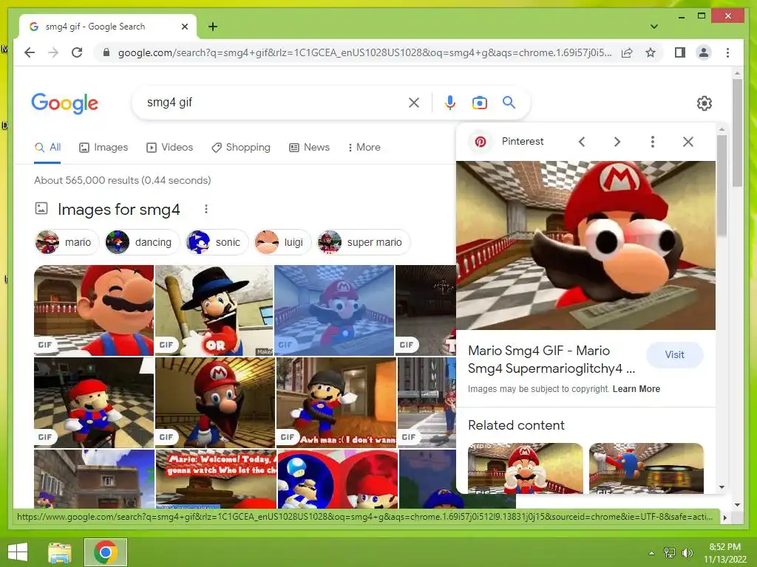Open related flying Mario thumbnail
Screen dimensions: 757x567
[x=646, y=468]
